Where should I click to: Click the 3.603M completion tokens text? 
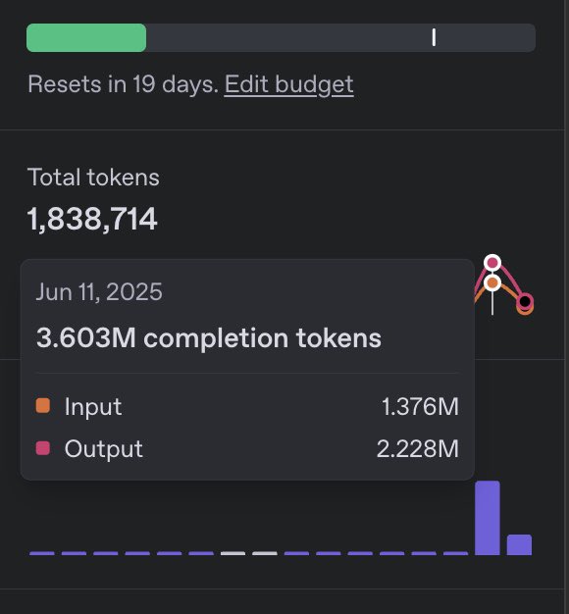(x=209, y=337)
